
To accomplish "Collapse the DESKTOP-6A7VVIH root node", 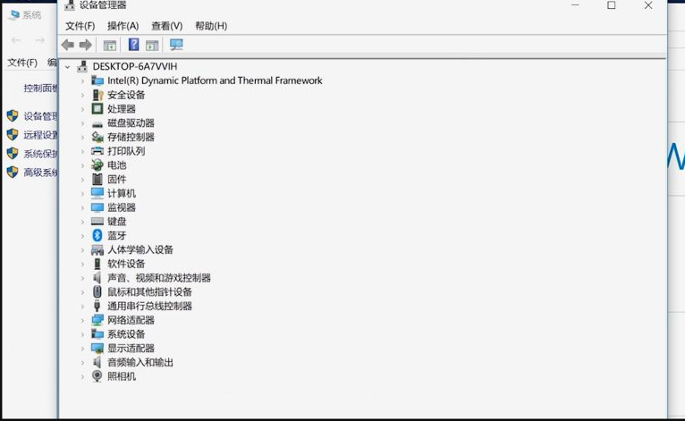I will pos(69,67).
